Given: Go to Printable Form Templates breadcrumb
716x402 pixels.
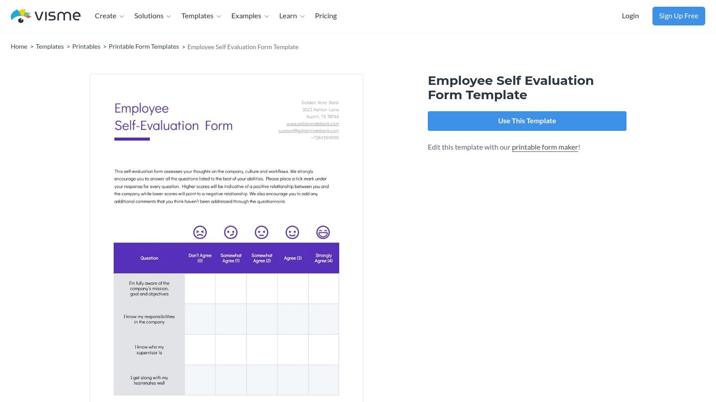Looking at the screenshot, I should [144, 46].
